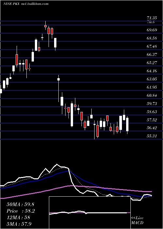Click the 64.16 price axis label
Viewport: 163px width, 229px height.
coord(152,71)
